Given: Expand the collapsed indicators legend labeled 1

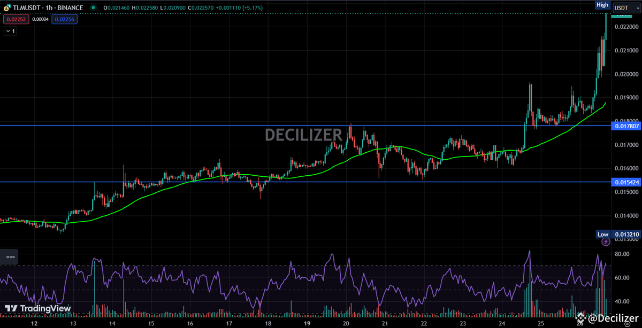Looking at the screenshot, I should click(x=11, y=31).
